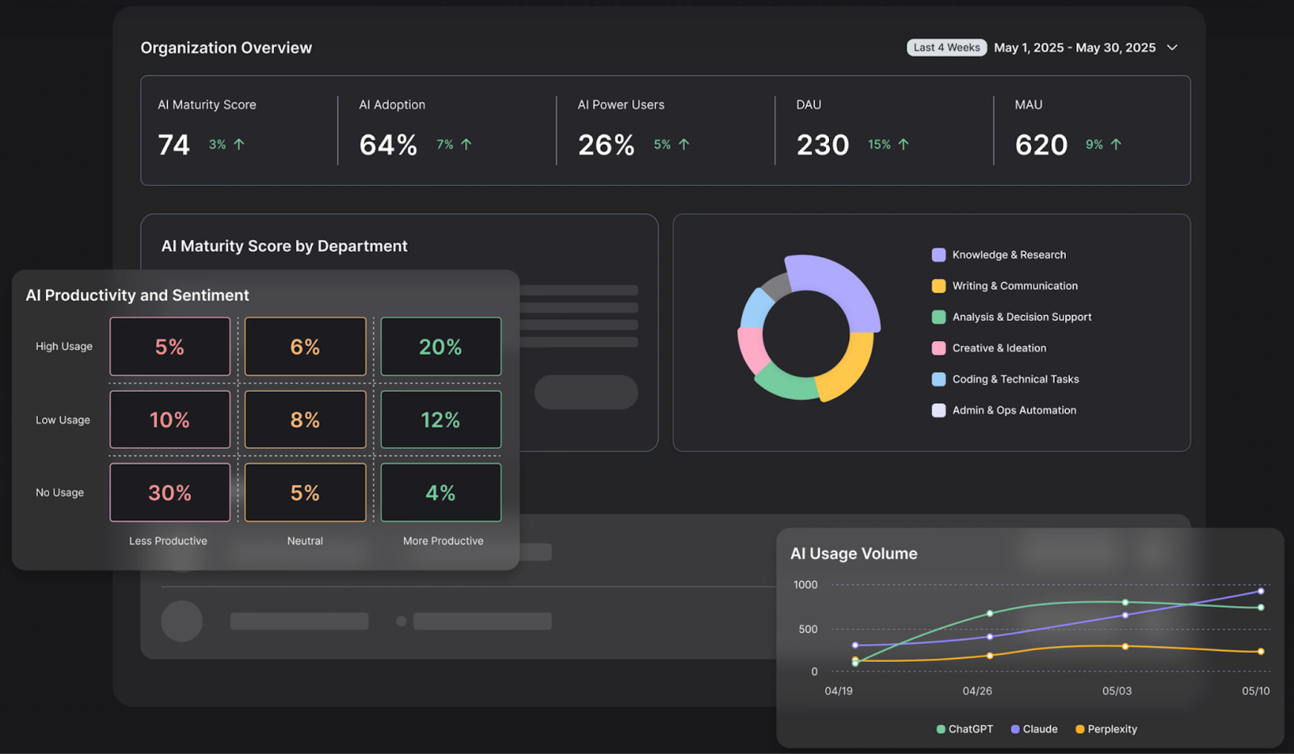Click the Last 4 Weeks badge
The width and height of the screenshot is (1294, 754).
pos(946,48)
